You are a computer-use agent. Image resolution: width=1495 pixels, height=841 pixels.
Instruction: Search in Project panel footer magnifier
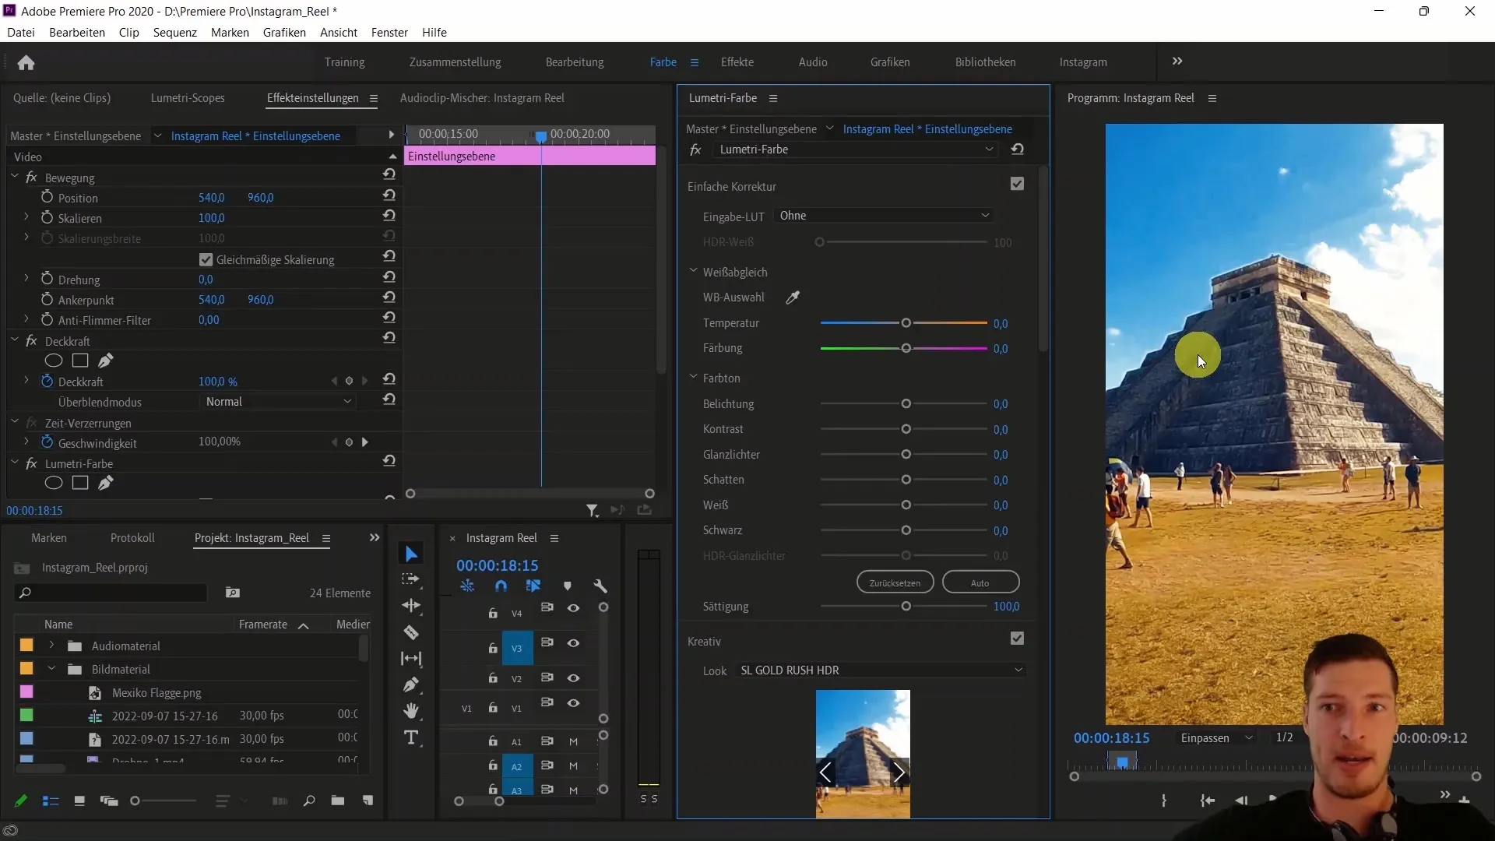[309, 801]
